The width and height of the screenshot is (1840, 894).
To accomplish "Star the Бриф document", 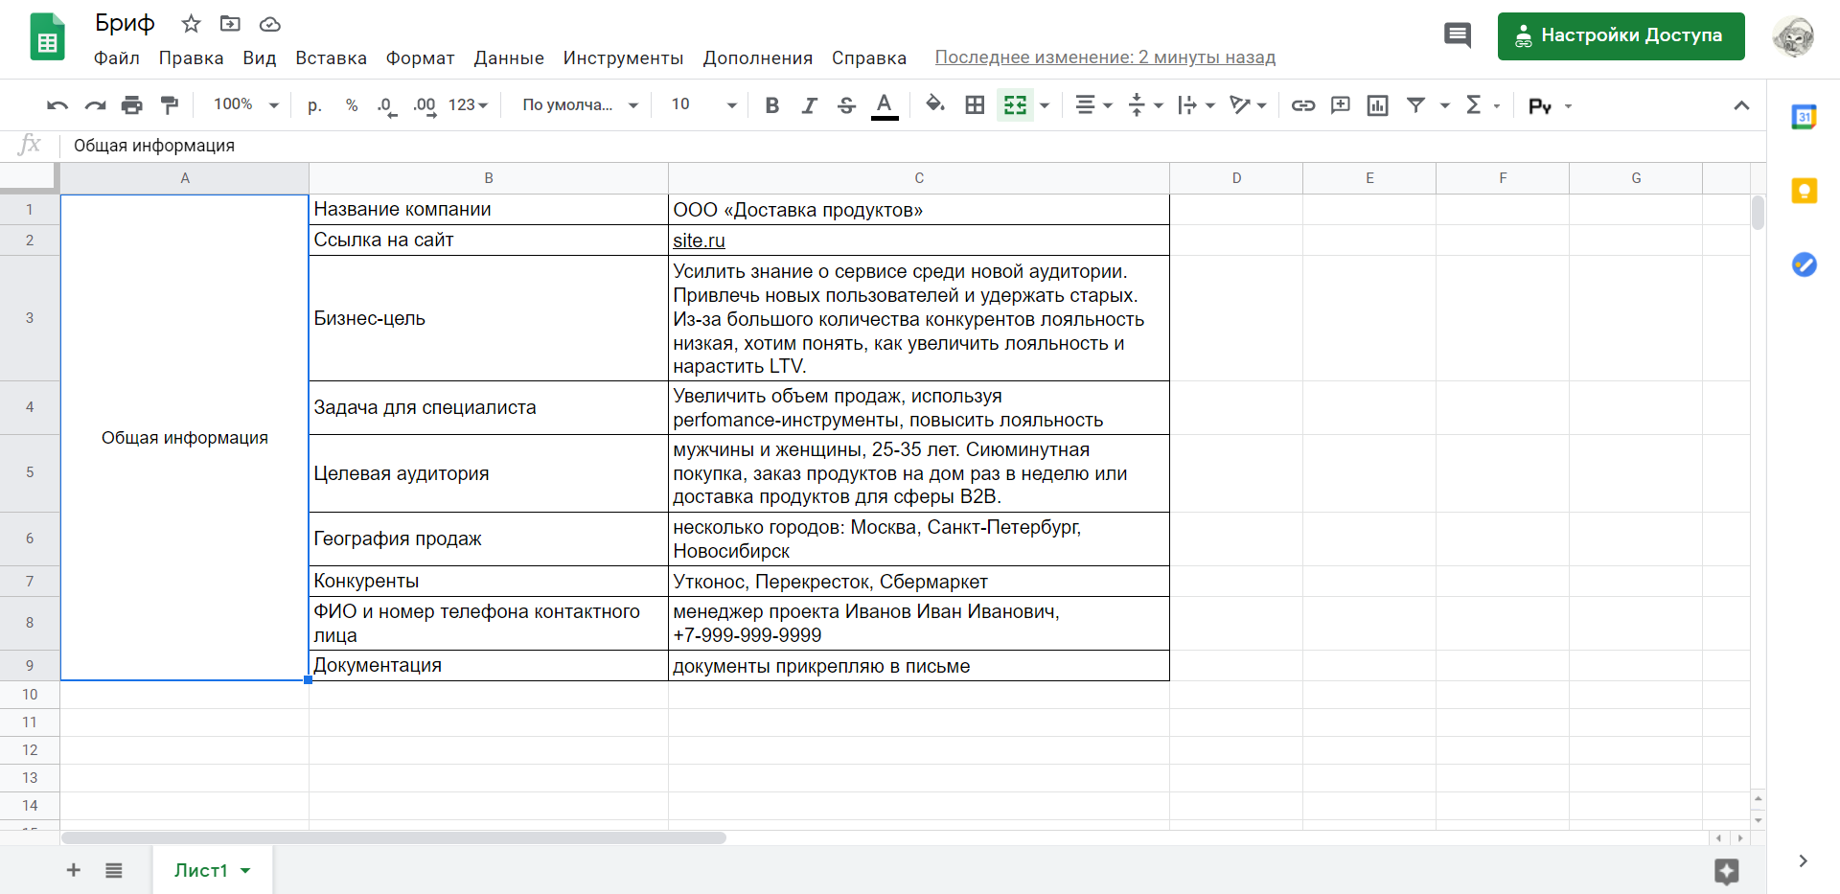I will click(x=192, y=24).
